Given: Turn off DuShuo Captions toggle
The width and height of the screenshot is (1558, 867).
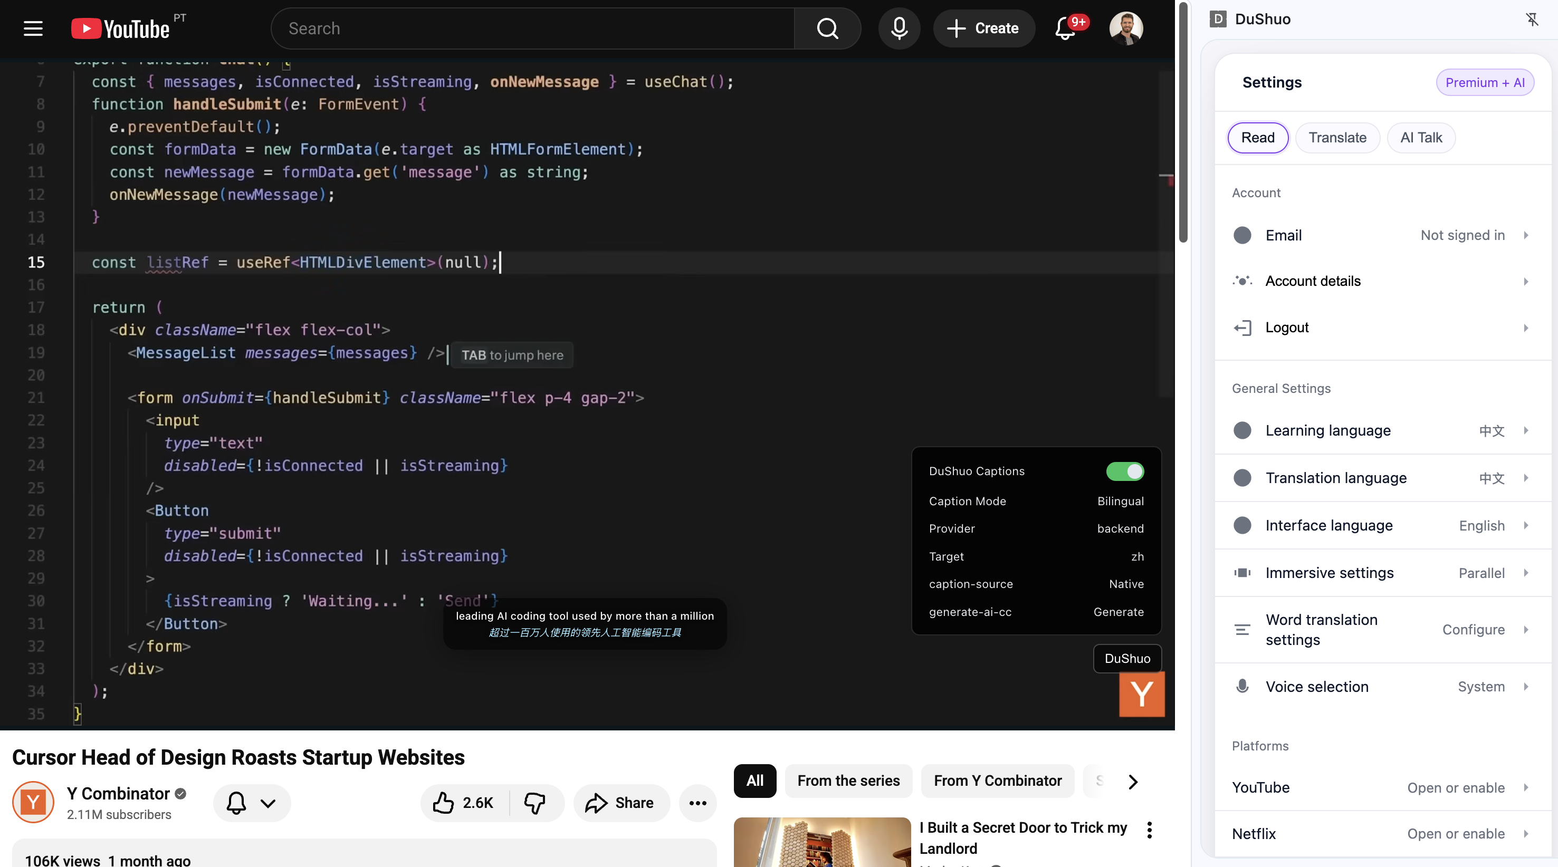Looking at the screenshot, I should click(x=1124, y=471).
